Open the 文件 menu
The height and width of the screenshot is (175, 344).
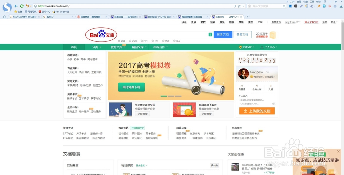click(292, 1)
